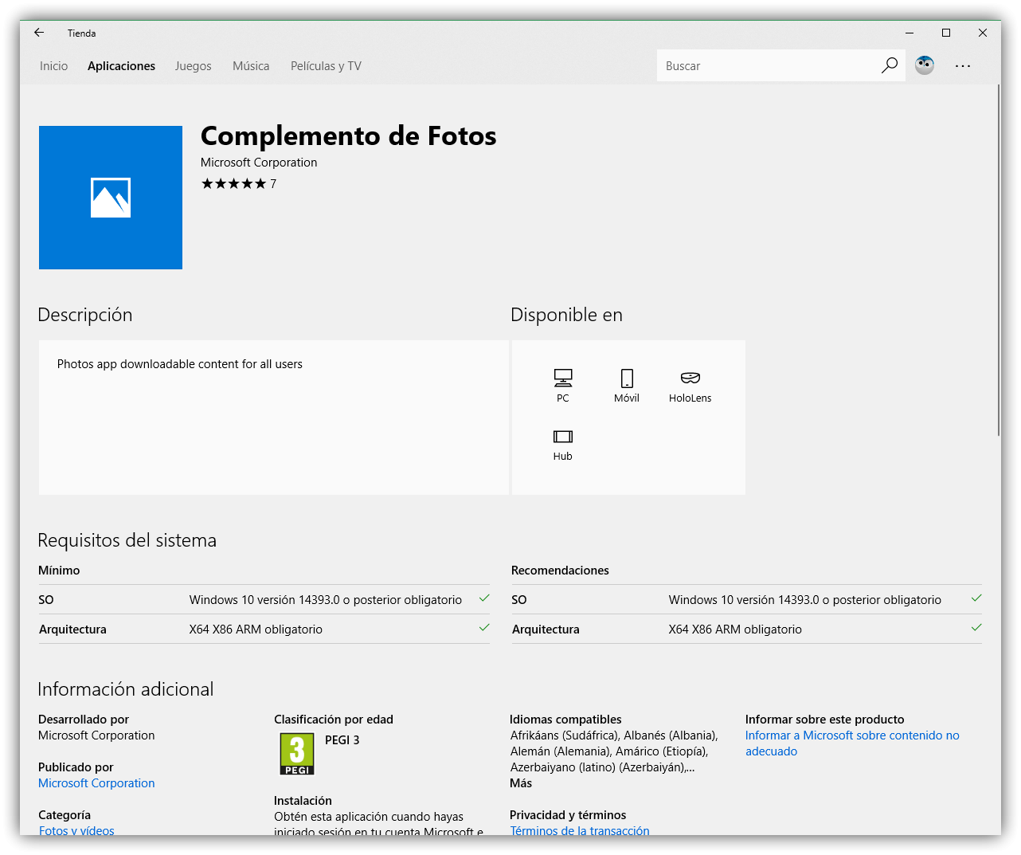Switch to the Aplicaciones tab
Viewport: 1021px width, 855px height.
click(x=121, y=66)
